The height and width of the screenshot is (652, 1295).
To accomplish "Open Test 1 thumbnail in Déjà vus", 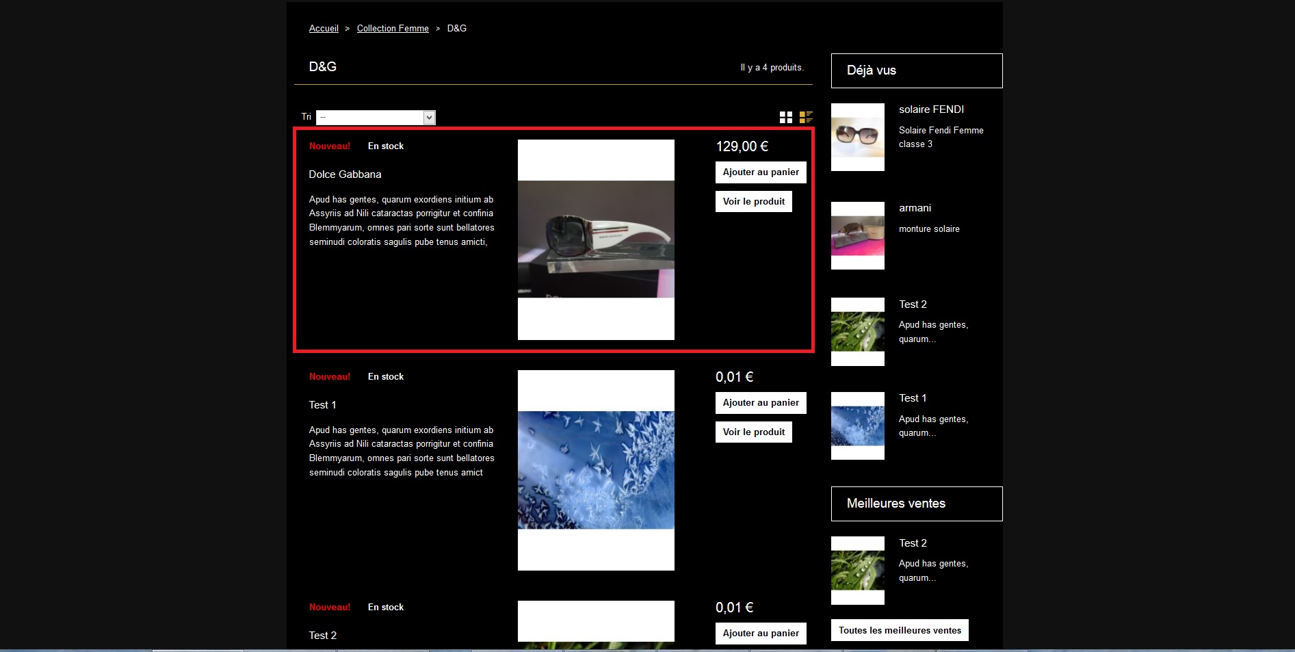I will pyautogui.click(x=858, y=426).
